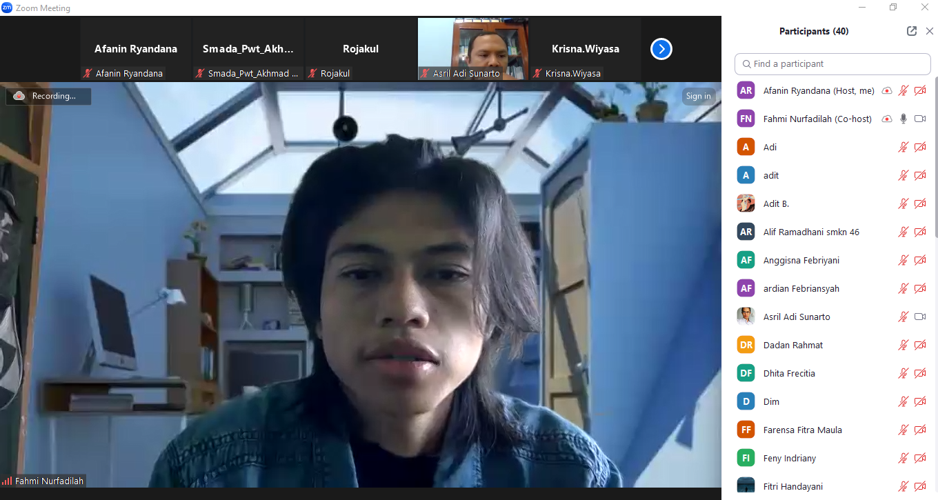
Task: Click muted mic icon for Dim
Action: click(x=904, y=401)
